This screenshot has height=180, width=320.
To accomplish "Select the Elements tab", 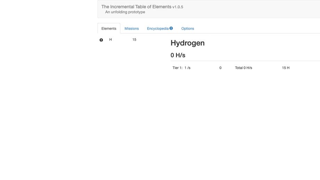I will [109, 28].
